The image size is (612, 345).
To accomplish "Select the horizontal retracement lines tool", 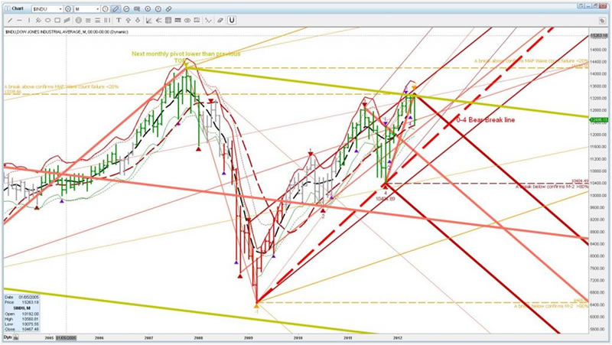I will 88,21.
